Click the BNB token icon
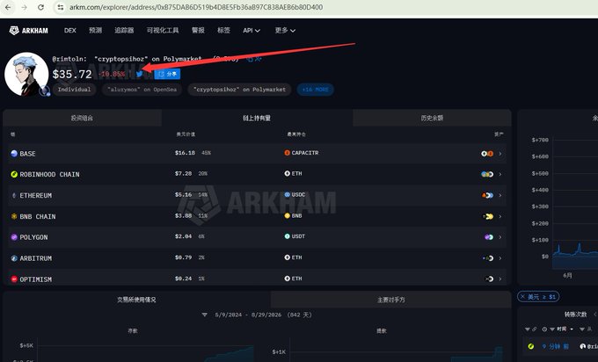This screenshot has width=598, height=362. point(288,215)
